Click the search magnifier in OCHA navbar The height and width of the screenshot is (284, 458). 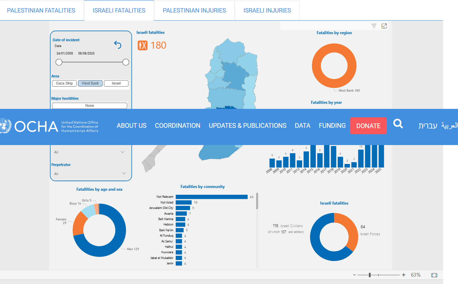(x=398, y=124)
